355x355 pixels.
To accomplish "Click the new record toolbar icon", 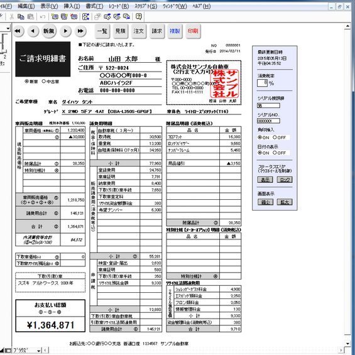I will [55, 16].
